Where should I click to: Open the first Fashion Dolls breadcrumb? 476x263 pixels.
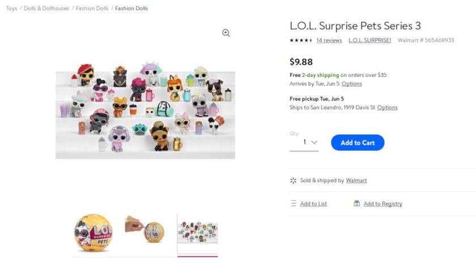(92, 9)
